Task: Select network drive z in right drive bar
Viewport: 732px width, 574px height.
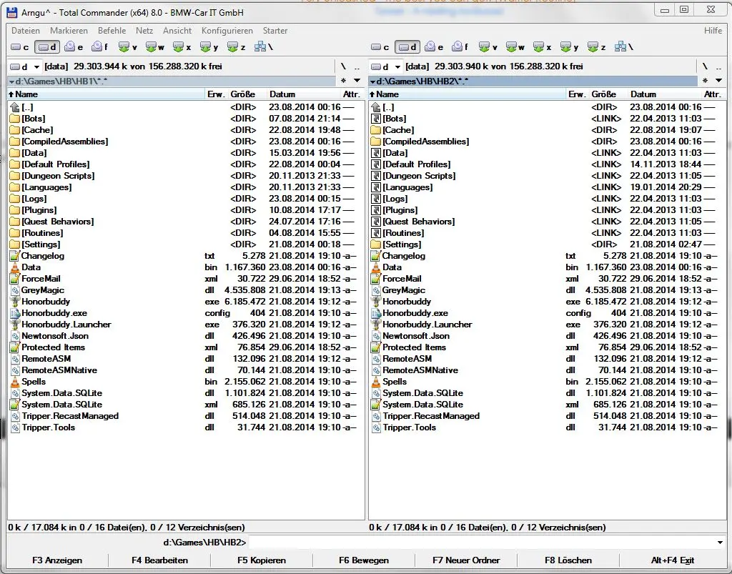Action: [x=597, y=47]
